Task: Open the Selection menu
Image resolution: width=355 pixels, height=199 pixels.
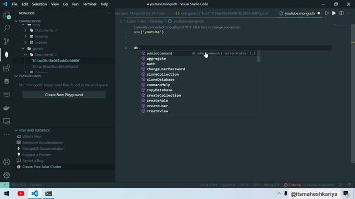Action: (x=39, y=4)
